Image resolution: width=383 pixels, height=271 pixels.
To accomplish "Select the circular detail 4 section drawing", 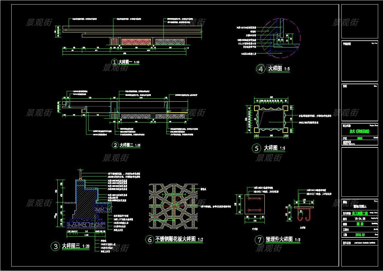I will click(280, 39).
